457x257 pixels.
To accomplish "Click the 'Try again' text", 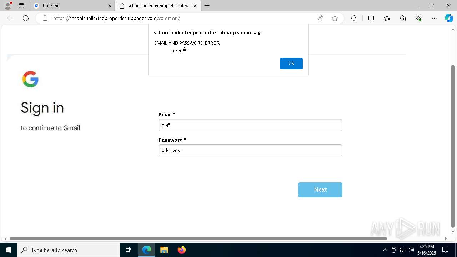I will 178,49.
